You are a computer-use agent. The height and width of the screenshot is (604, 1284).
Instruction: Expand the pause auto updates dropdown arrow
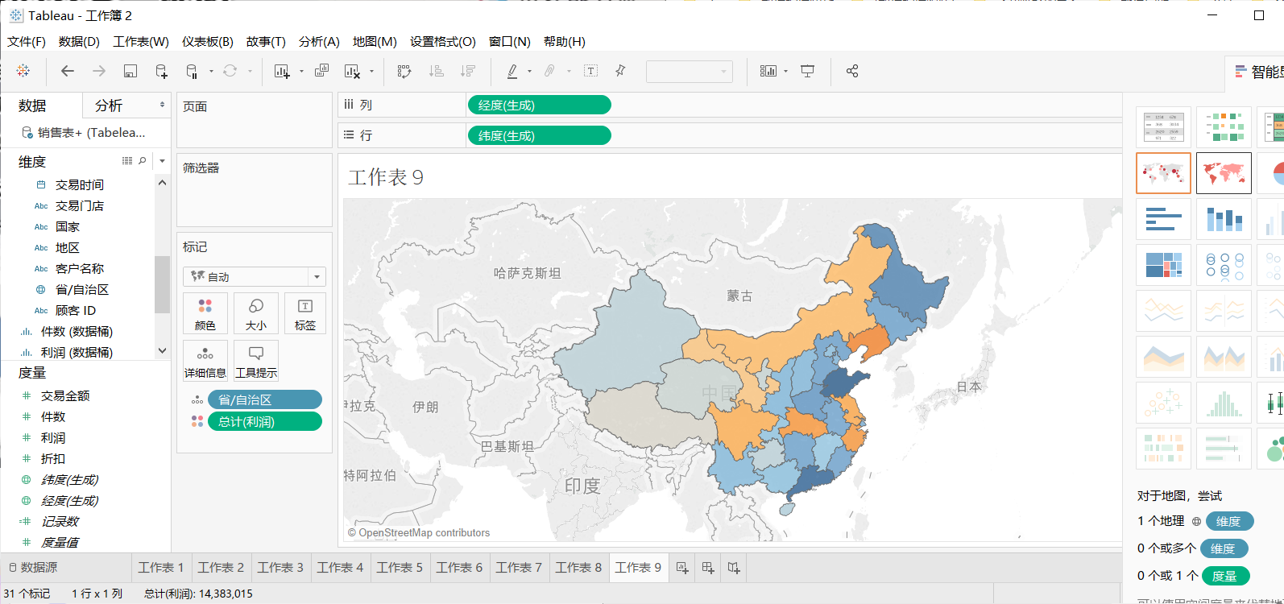pyautogui.click(x=211, y=71)
